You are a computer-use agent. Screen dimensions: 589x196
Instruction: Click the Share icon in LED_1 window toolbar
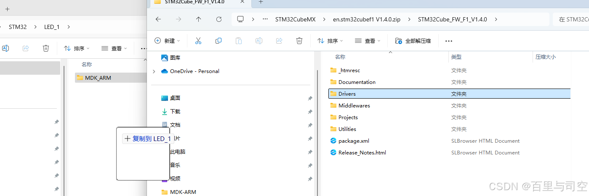point(26,48)
